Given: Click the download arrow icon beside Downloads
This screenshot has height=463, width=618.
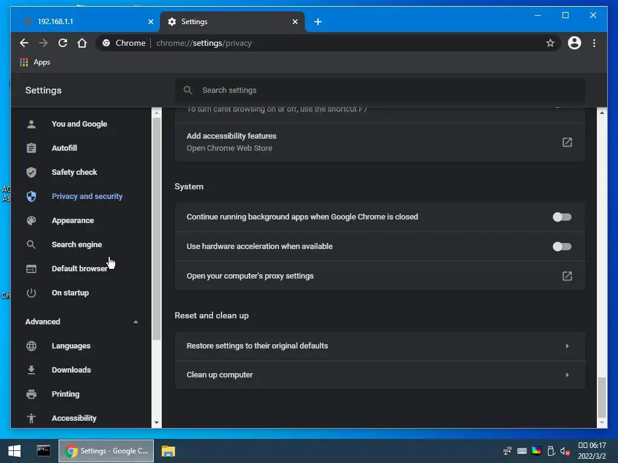Looking at the screenshot, I should click(x=31, y=370).
